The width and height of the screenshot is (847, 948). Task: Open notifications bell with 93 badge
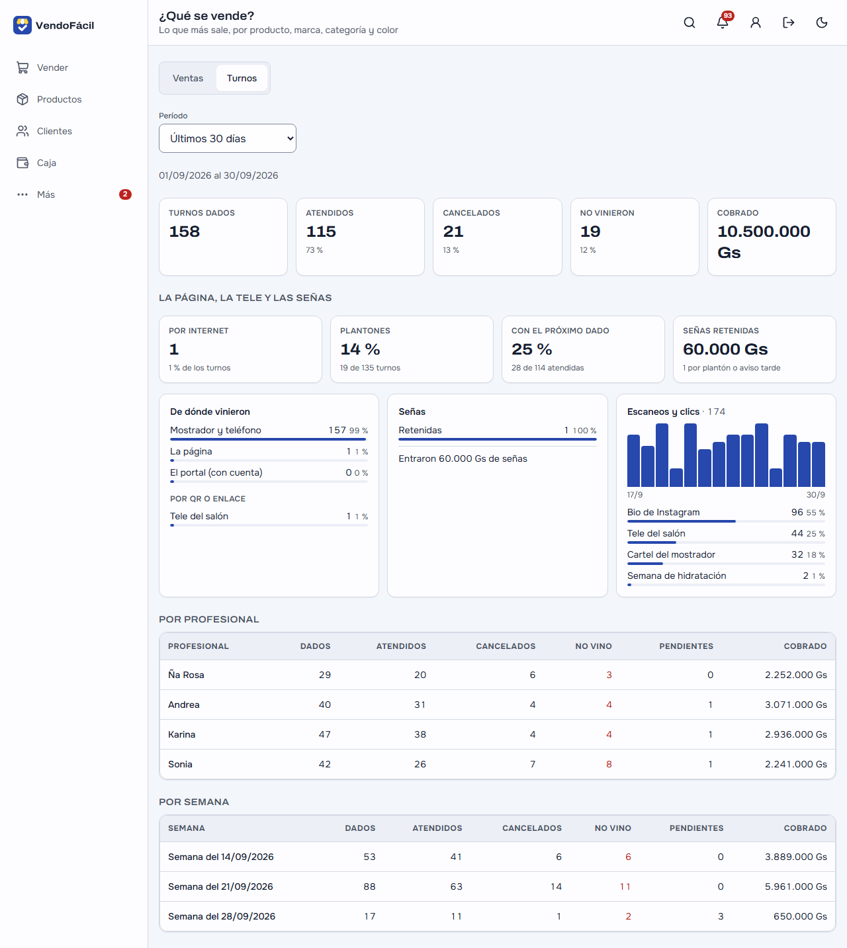point(723,22)
